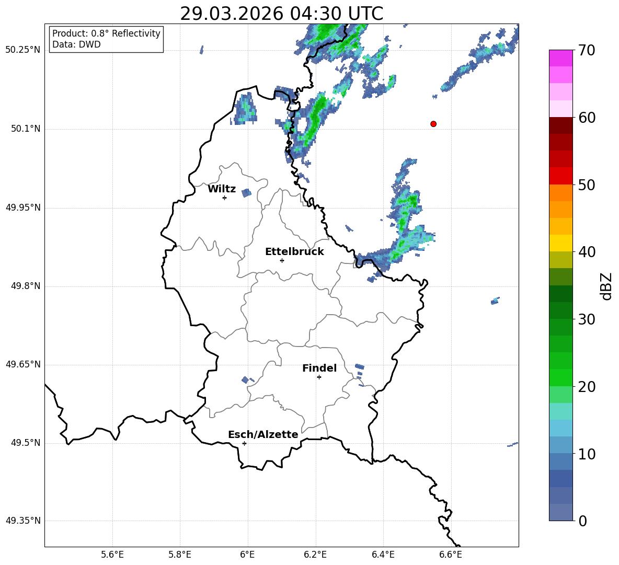Click the 49.65°N latitude label
The width and height of the screenshot is (619, 565).
[23, 364]
